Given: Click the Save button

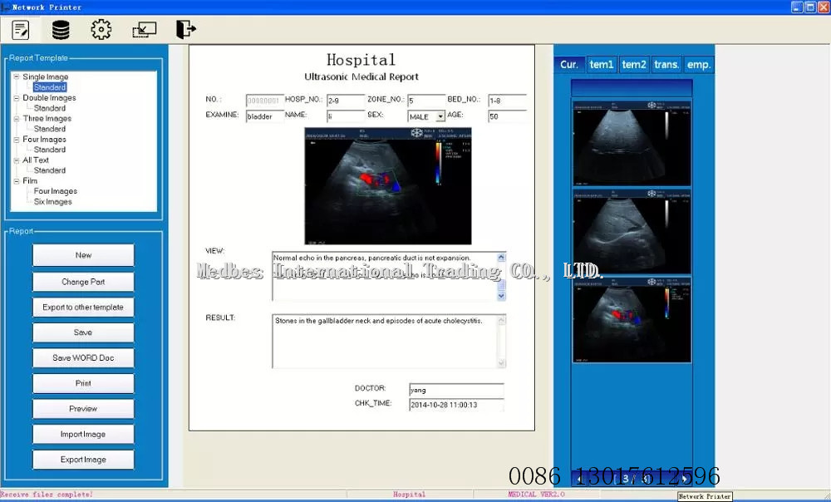Looking at the screenshot, I should tap(83, 333).
